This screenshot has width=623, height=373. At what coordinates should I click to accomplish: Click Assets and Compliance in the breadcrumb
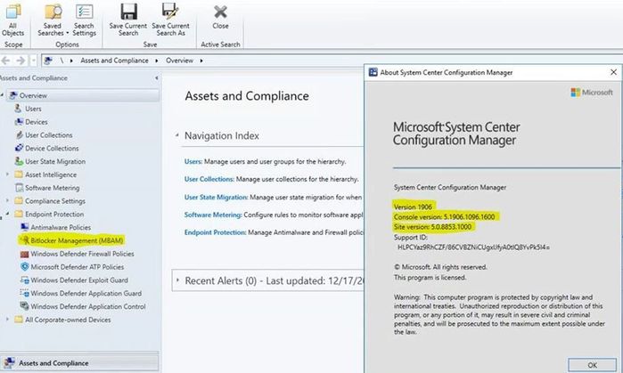[114, 61]
